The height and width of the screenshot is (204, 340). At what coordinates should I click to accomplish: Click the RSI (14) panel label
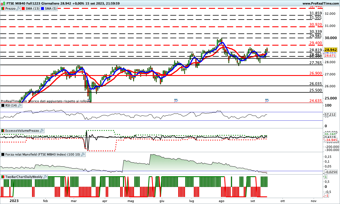pyautogui.click(x=11, y=105)
